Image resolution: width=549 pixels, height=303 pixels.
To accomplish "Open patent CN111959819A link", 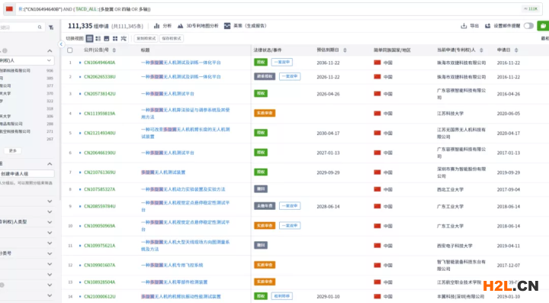I will coord(99,114).
